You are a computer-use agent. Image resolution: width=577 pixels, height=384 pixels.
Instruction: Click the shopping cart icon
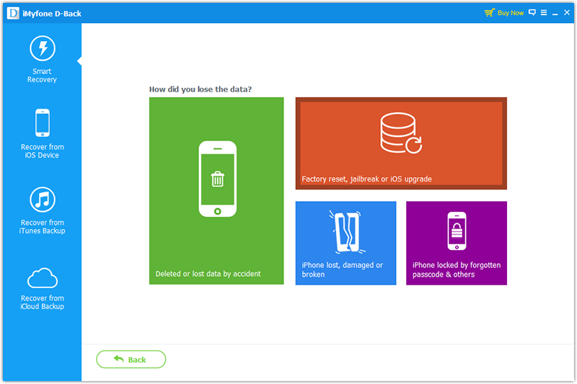(x=490, y=13)
